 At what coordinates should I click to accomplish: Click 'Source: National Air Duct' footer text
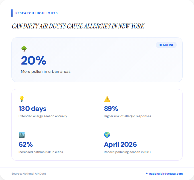pos(29,173)
